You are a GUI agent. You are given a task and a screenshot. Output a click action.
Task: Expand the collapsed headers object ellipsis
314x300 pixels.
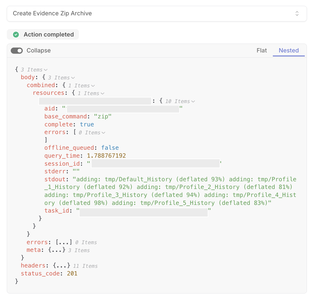tap(62, 266)
